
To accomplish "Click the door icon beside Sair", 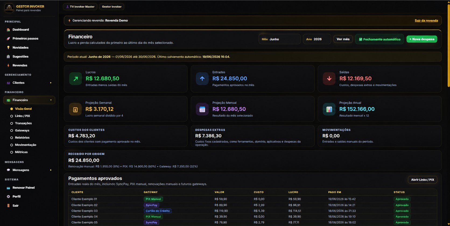I will coord(8,206).
